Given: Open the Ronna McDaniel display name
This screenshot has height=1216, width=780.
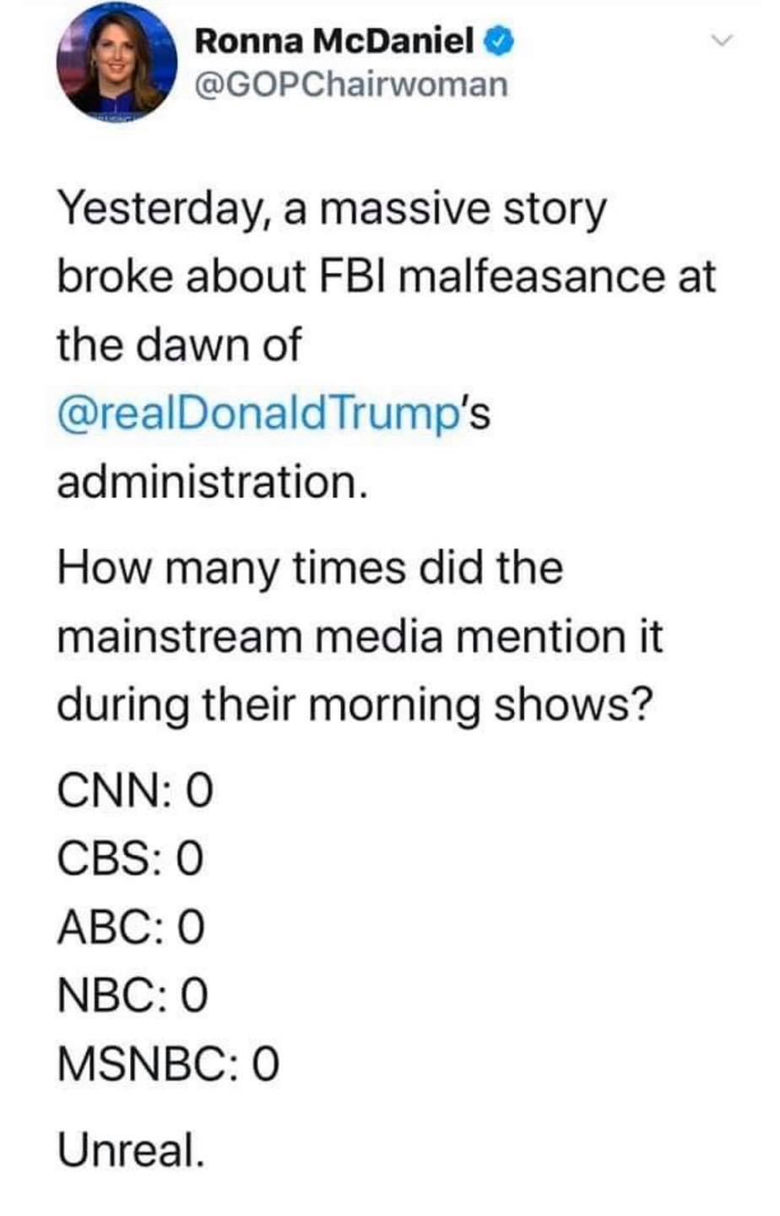Looking at the screenshot, I should click(x=334, y=41).
